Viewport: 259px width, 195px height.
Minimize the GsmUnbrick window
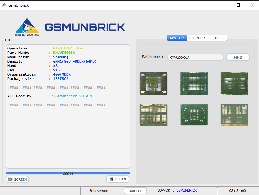click(224, 5)
